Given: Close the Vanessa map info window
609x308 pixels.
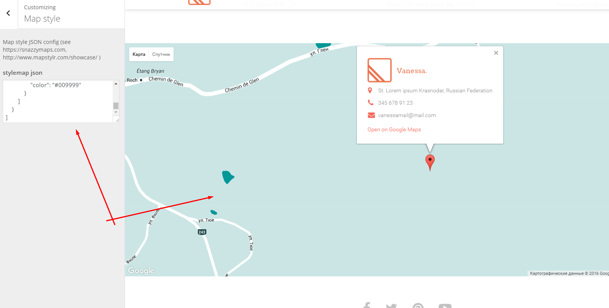Looking at the screenshot, I should click(496, 53).
